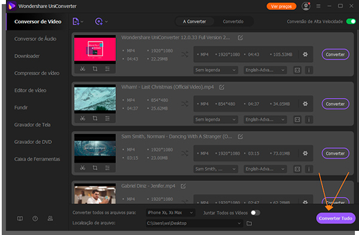Open the user guide book icon
This screenshot has height=235, width=359.
tap(20, 218)
